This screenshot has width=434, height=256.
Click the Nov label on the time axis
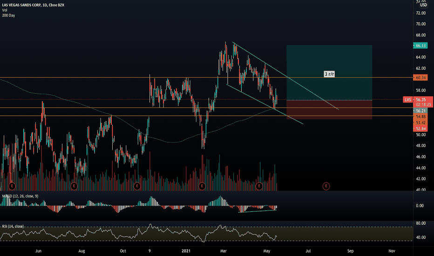[x=392, y=251]
